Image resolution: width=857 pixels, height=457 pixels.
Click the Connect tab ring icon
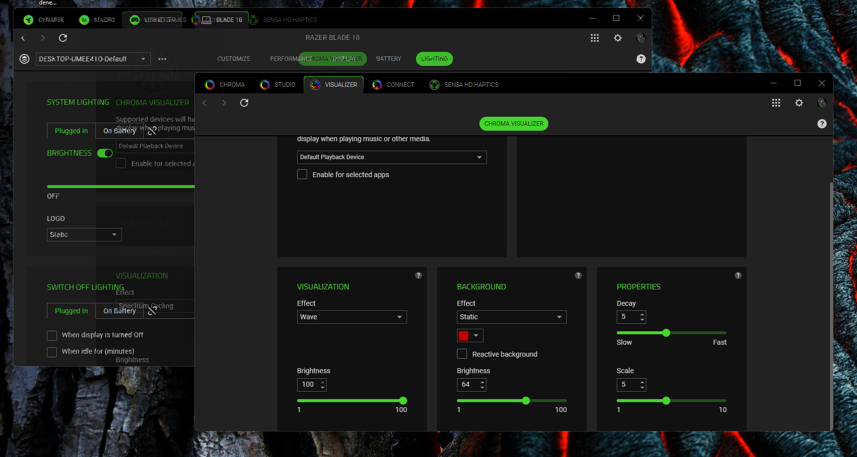377,85
